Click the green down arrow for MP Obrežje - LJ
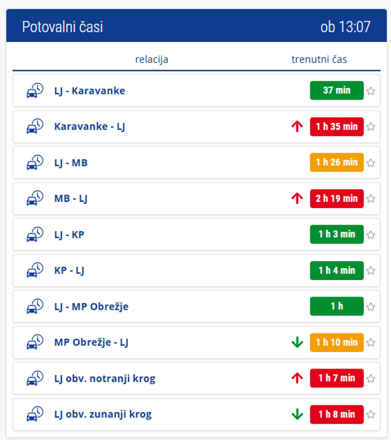The image size is (391, 440). pyautogui.click(x=297, y=343)
